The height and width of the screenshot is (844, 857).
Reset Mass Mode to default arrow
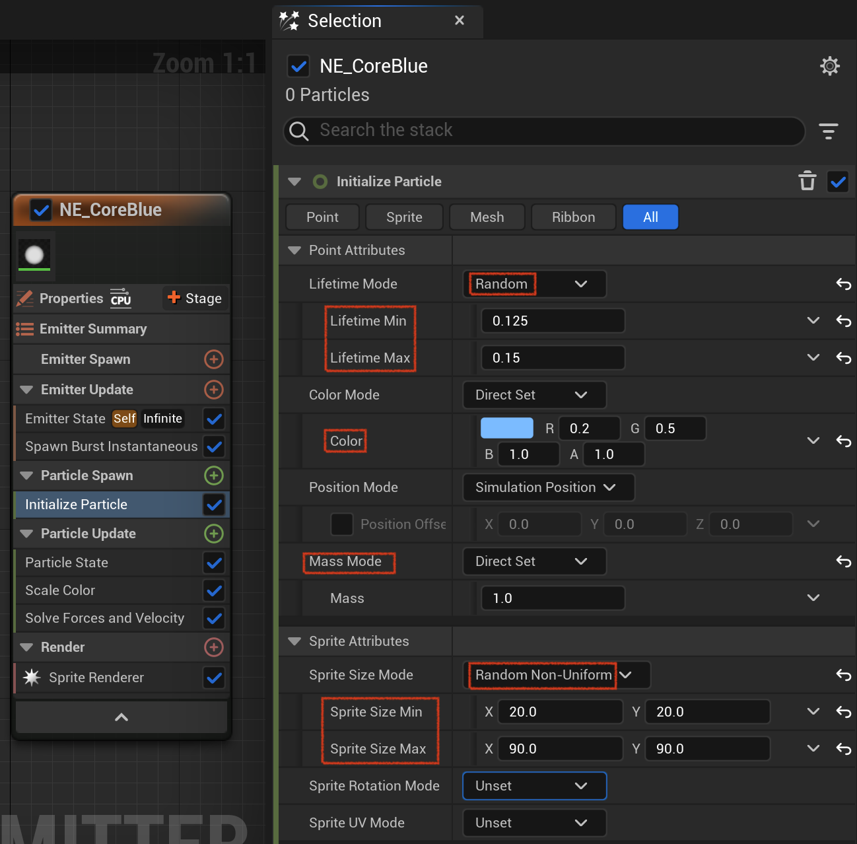click(x=844, y=561)
